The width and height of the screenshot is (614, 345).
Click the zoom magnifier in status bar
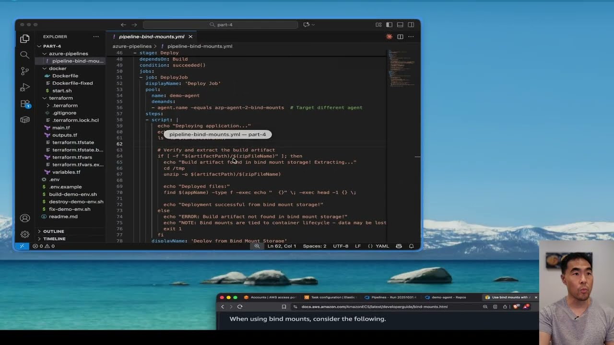[257, 246]
